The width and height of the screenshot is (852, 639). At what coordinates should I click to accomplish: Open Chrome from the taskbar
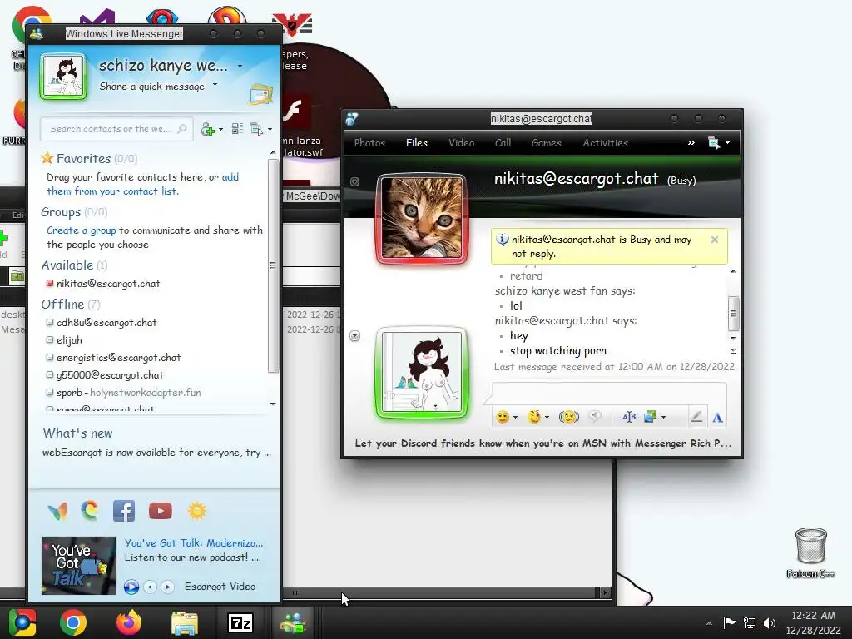pyautogui.click(x=73, y=622)
